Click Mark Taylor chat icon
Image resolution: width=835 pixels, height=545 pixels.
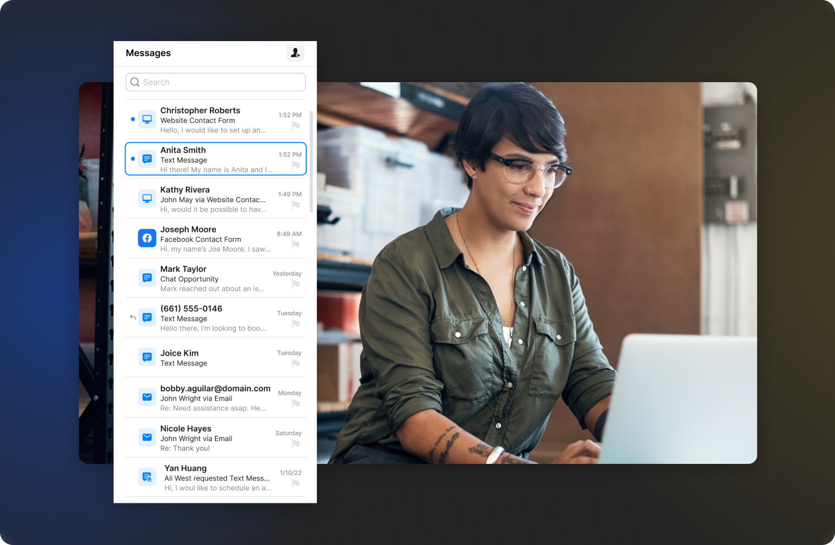[147, 278]
